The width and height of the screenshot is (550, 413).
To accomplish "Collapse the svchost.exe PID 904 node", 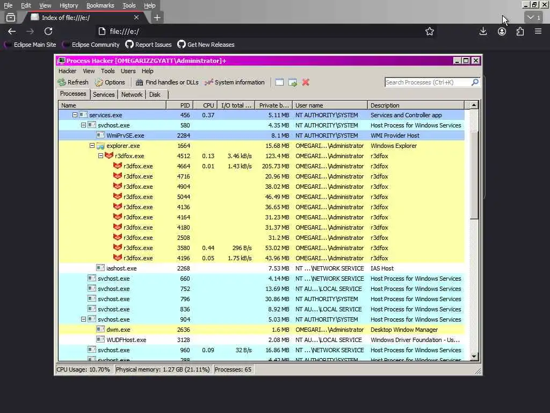I will [x=83, y=319].
